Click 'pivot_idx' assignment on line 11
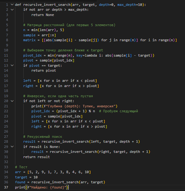This screenshot has width=185, height=191. tap(89, 55)
